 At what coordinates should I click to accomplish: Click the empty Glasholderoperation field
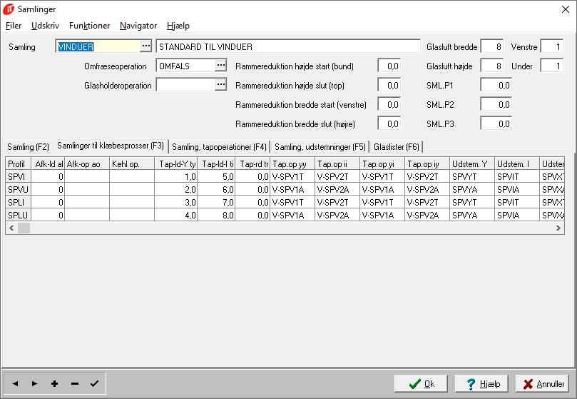[x=186, y=85]
